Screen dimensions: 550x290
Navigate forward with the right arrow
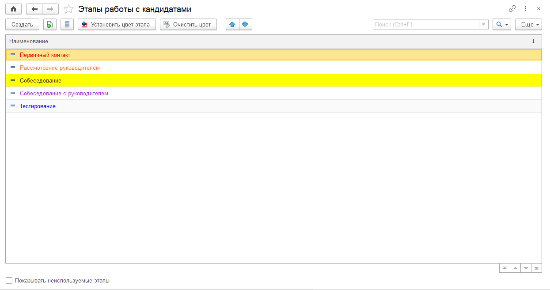50,9
